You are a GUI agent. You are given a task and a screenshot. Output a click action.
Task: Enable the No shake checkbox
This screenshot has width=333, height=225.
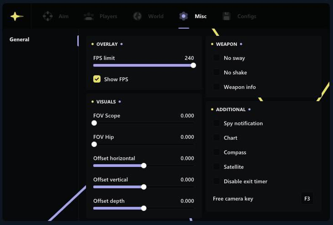[x=217, y=73]
